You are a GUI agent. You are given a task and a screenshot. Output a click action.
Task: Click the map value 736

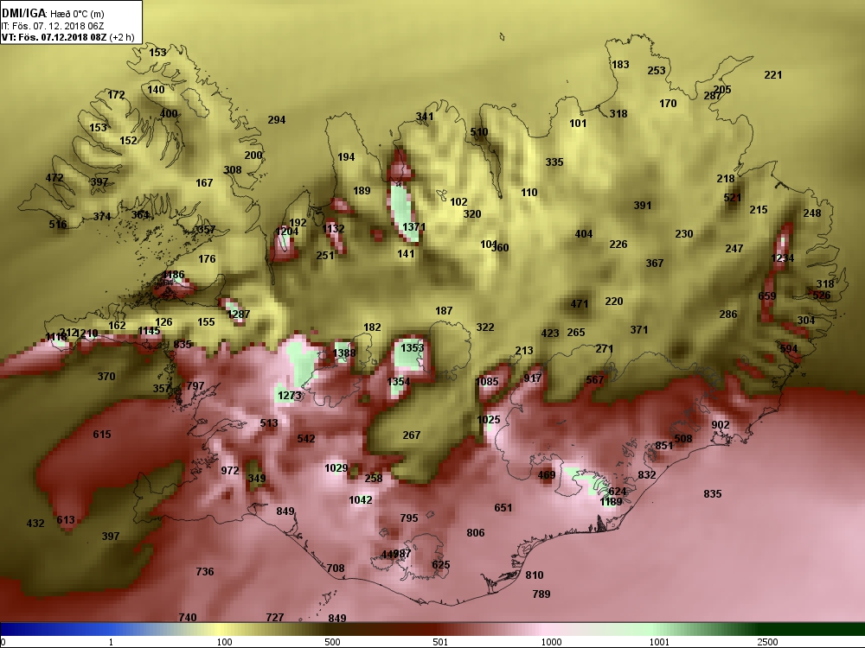pyautogui.click(x=205, y=571)
